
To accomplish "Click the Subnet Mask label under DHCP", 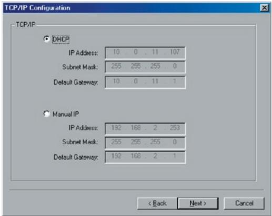I will pyautogui.click(x=80, y=67).
